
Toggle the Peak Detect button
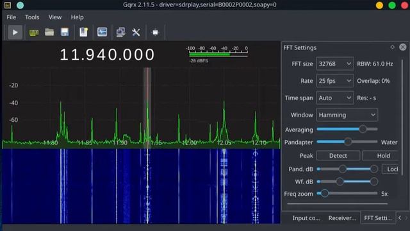pos(338,155)
